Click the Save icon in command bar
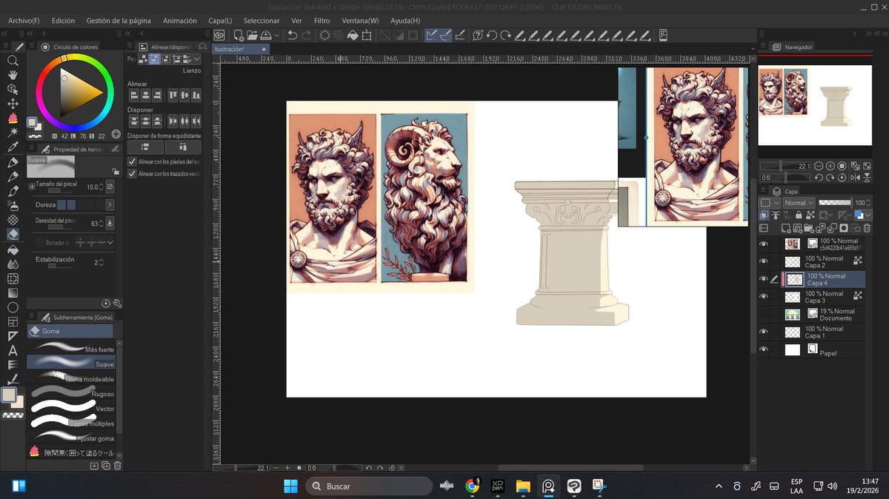 pyautogui.click(x=265, y=35)
